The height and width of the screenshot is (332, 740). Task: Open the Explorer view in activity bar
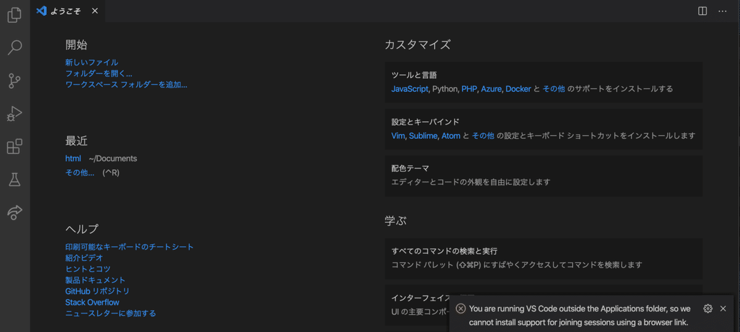(x=15, y=15)
